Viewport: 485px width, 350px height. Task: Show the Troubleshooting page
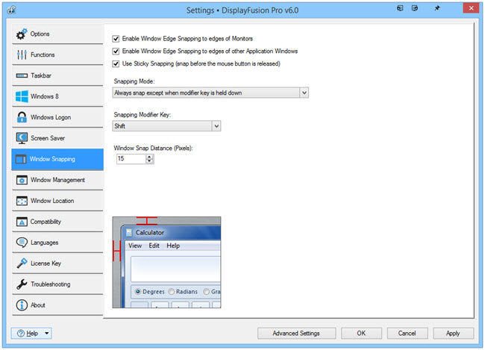tap(57, 284)
